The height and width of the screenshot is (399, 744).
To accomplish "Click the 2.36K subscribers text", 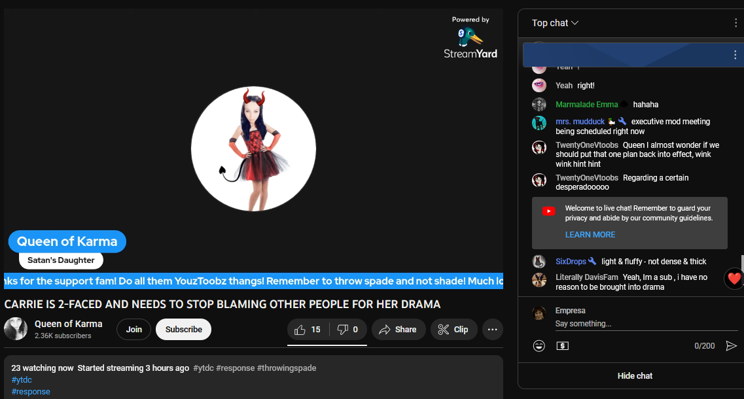I will (x=63, y=336).
